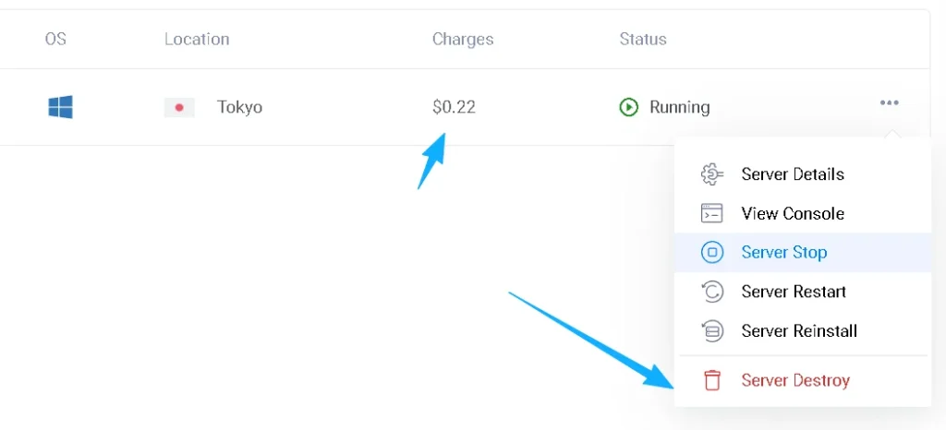Click the Server Details gear icon
946x430 pixels.
711,174
